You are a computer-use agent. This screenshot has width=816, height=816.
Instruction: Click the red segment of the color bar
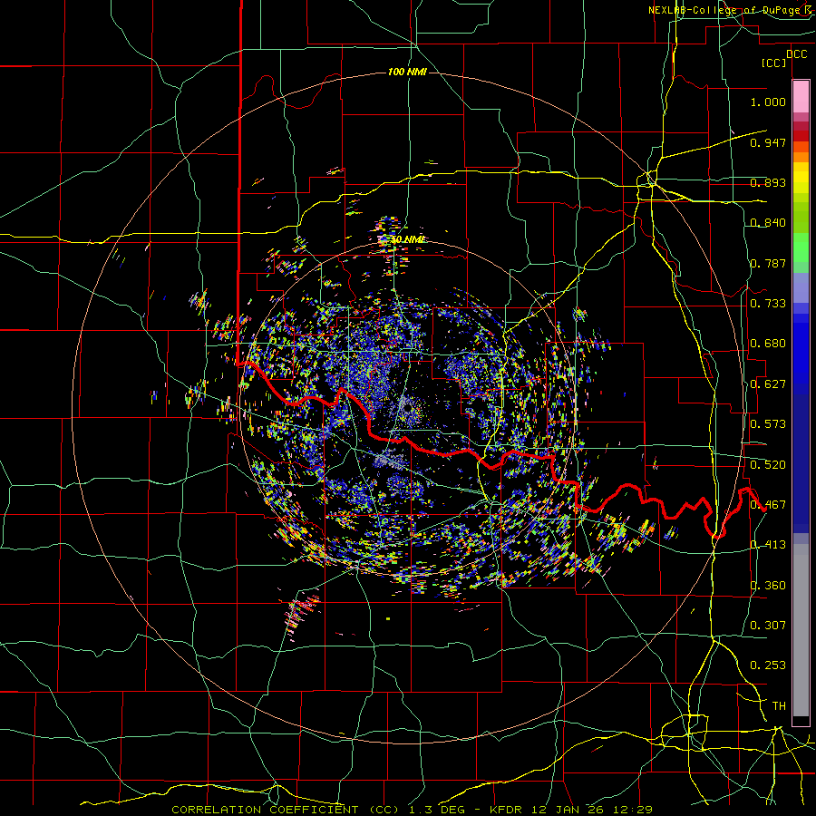[x=801, y=136]
